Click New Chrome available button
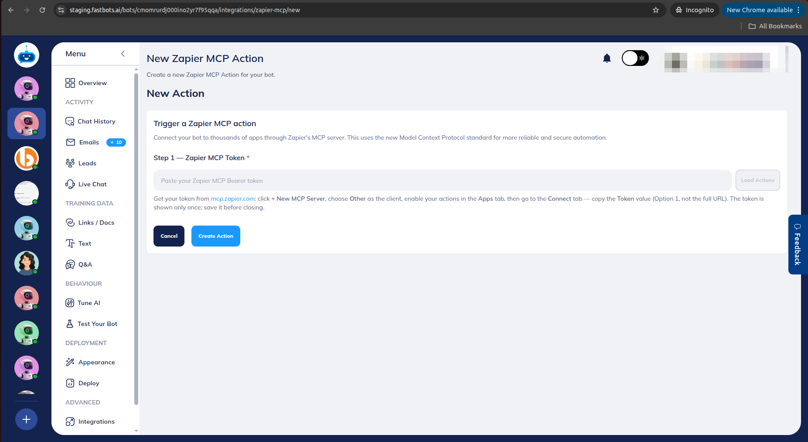The height and width of the screenshot is (442, 808). [763, 10]
